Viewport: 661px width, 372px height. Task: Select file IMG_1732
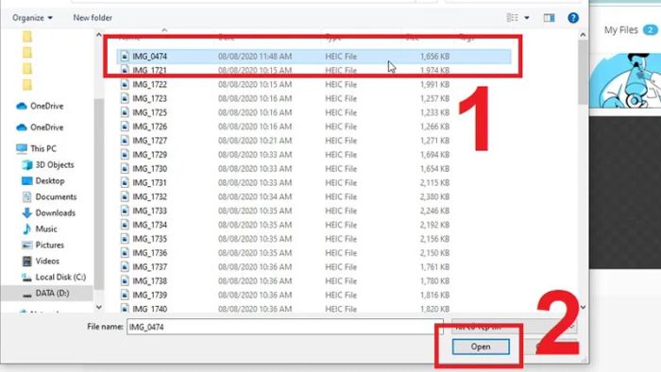[x=314, y=196]
